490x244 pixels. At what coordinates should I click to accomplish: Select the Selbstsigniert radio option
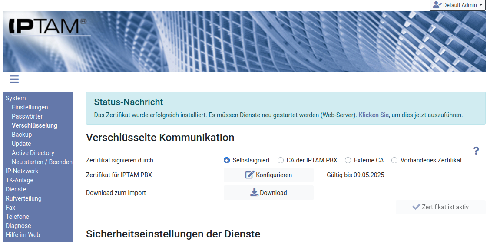[227, 160]
